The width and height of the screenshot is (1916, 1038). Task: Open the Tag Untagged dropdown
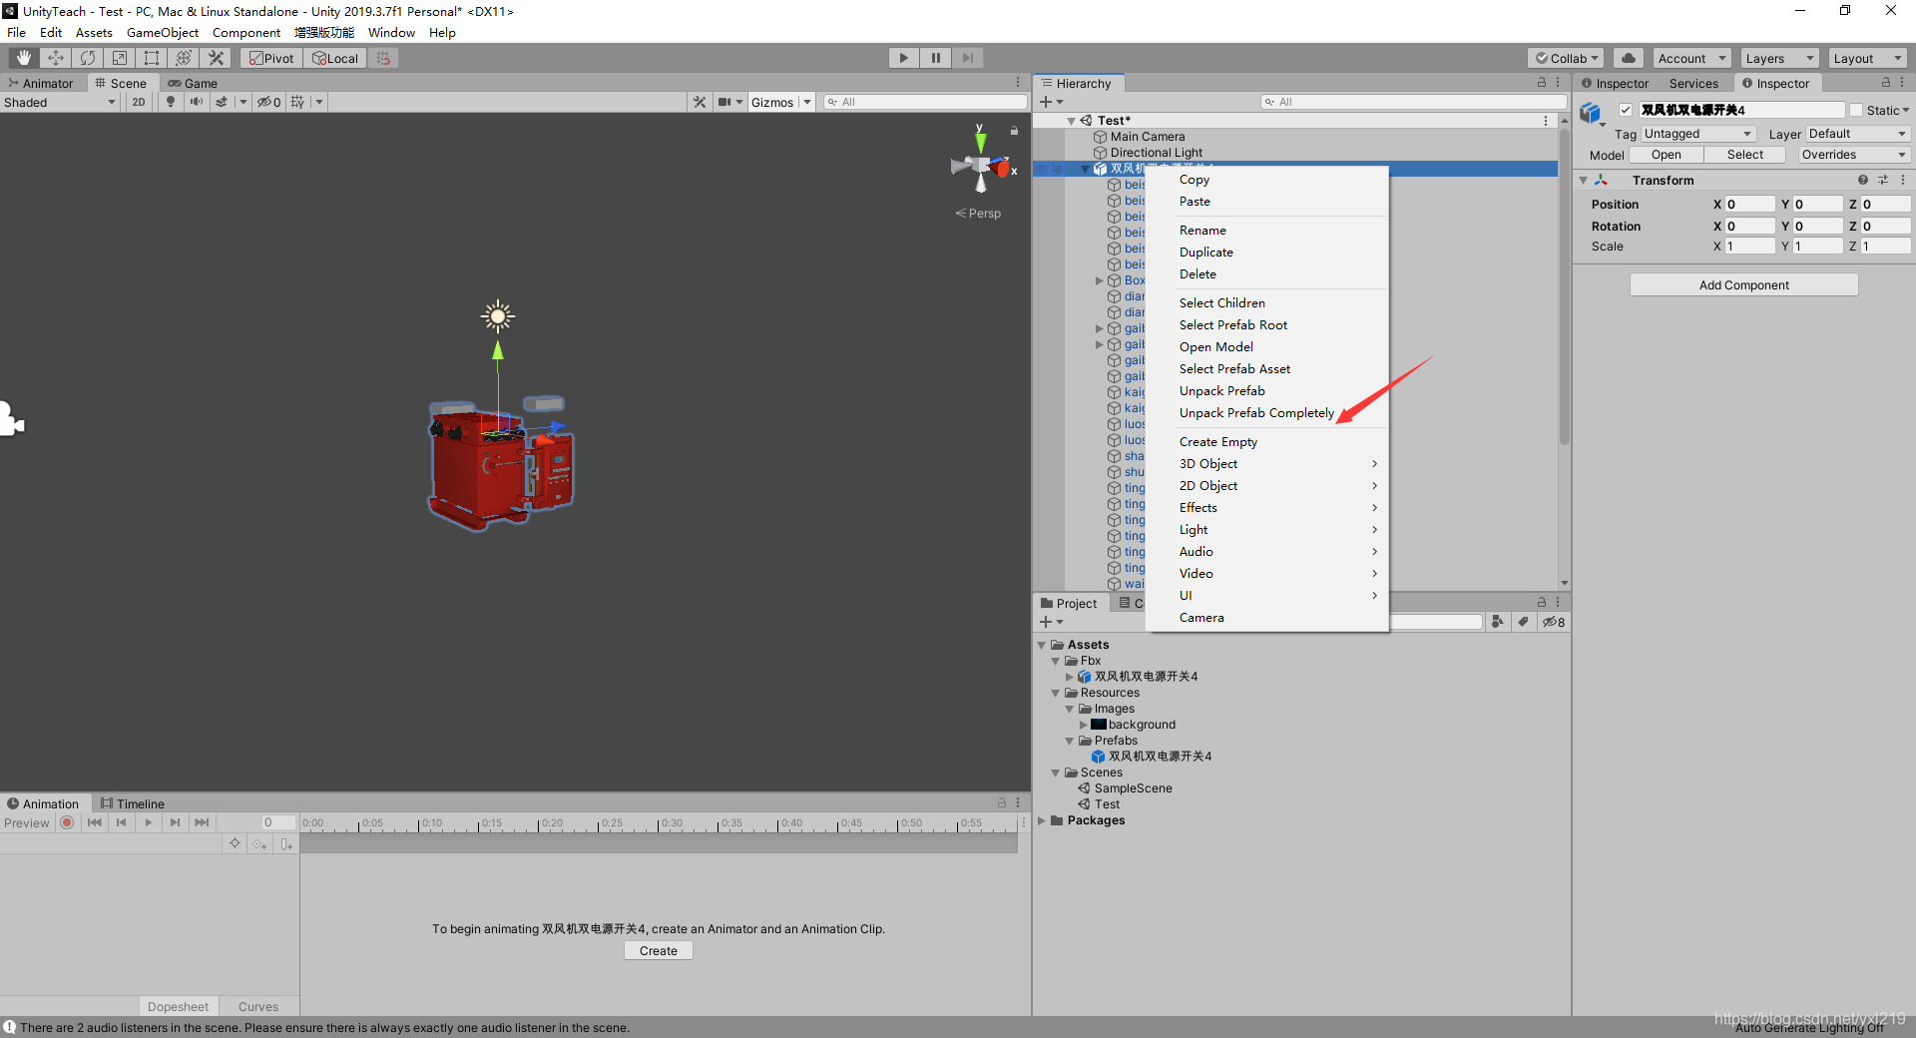point(1698,134)
